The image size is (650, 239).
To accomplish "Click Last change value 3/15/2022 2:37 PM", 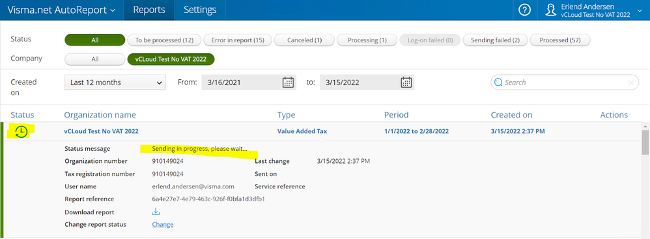I will pyautogui.click(x=343, y=161).
